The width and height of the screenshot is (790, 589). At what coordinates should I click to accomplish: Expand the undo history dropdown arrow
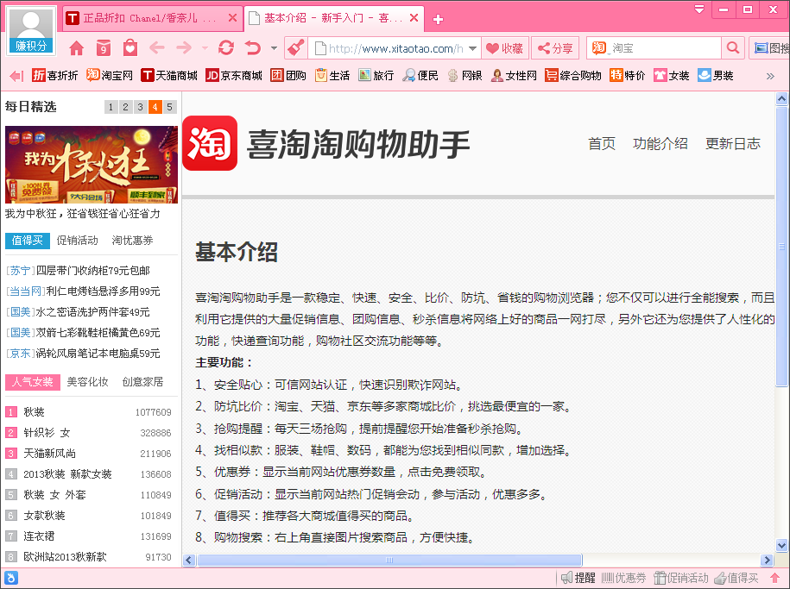click(x=274, y=49)
